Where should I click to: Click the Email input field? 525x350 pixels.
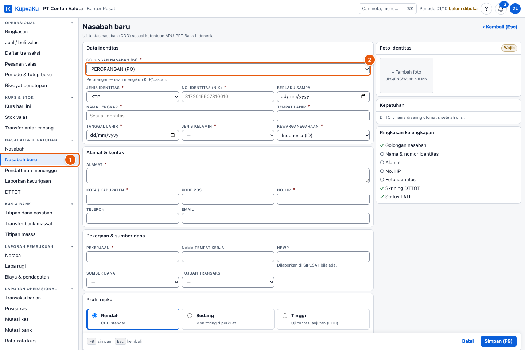click(276, 218)
